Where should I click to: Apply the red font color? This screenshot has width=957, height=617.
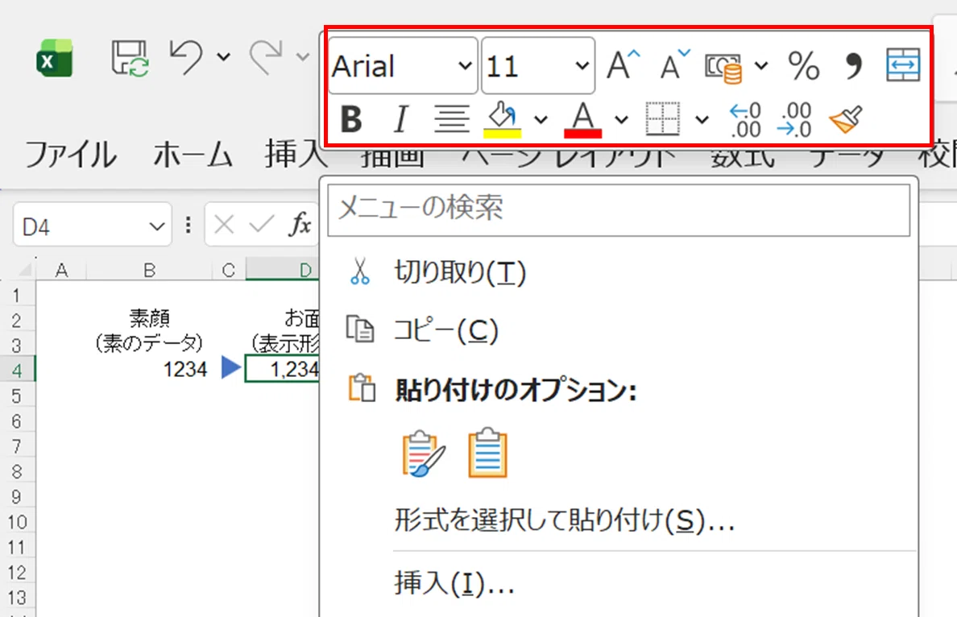click(583, 119)
